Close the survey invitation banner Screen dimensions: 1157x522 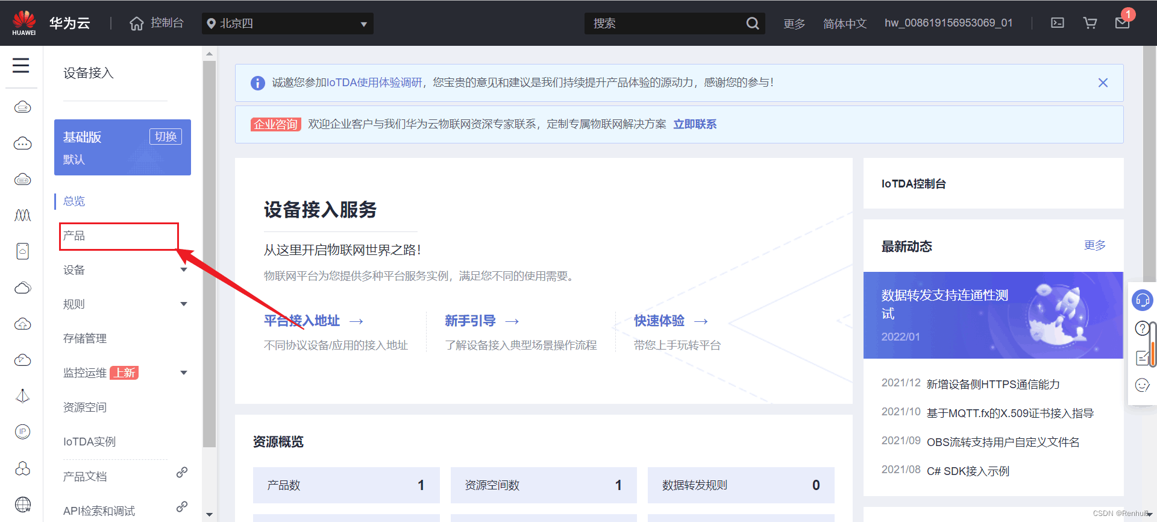point(1103,83)
